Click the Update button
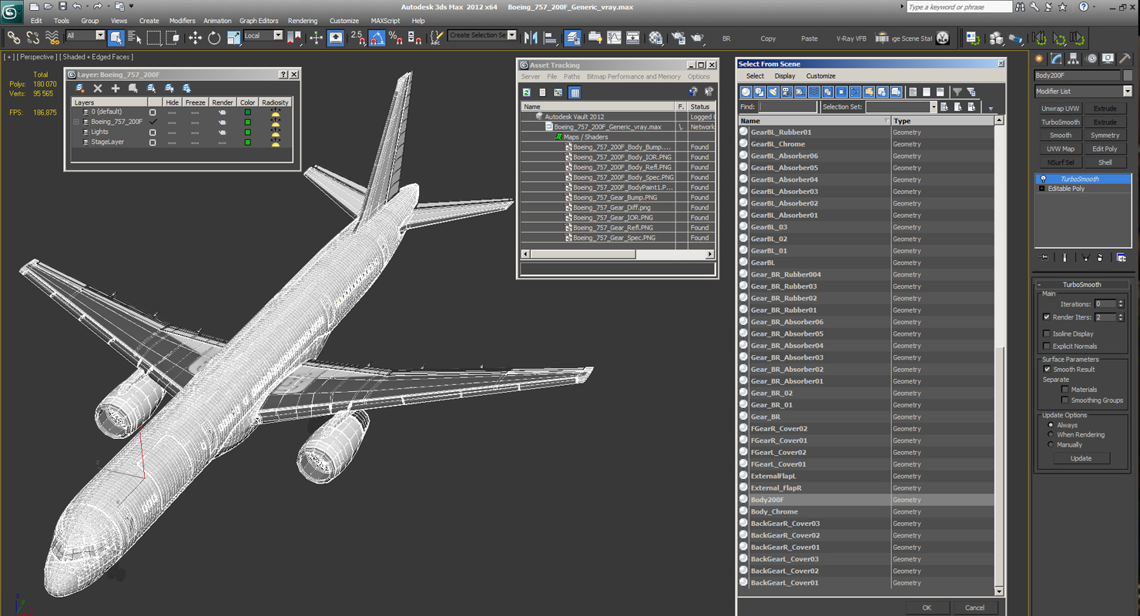Screen dimensions: 1140x616 [x=1081, y=458]
